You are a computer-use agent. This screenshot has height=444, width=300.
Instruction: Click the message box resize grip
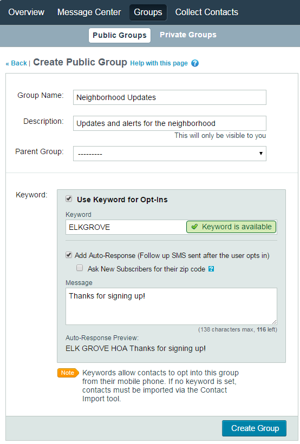tap(274, 322)
